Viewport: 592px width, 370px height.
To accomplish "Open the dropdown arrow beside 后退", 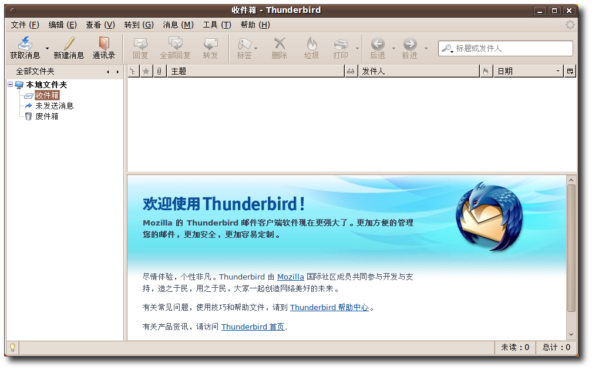I will click(x=393, y=48).
